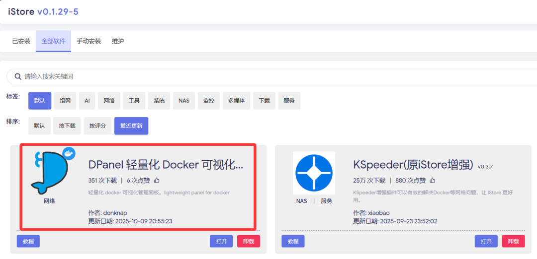The width and height of the screenshot is (537, 259).
Task: Uninstall DPanel with the 卸载 button
Action: (248, 241)
